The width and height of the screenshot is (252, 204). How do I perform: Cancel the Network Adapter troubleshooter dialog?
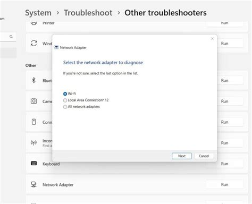tap(204, 156)
